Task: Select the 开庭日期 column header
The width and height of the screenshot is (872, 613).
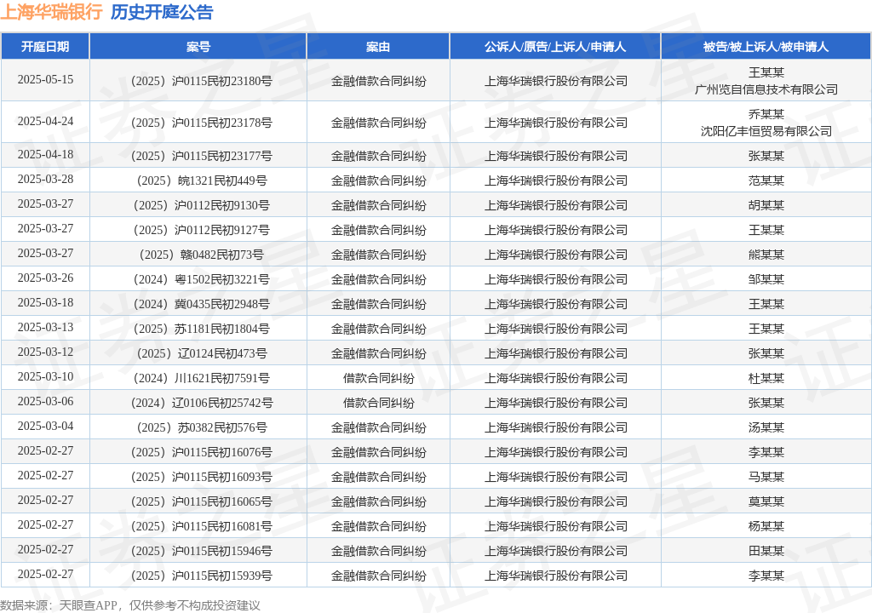Action: [45, 47]
